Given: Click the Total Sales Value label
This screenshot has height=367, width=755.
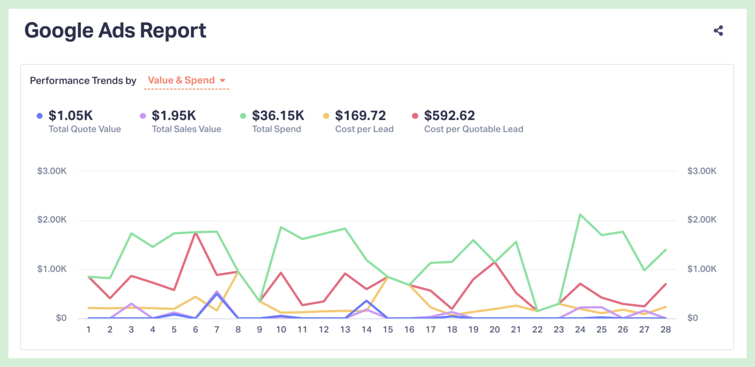Looking at the screenshot, I should coord(186,129).
